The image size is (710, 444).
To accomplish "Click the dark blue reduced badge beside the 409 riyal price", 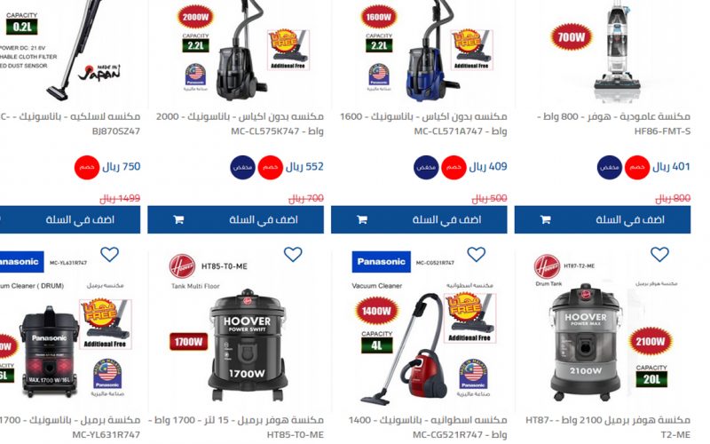I will point(426,167).
